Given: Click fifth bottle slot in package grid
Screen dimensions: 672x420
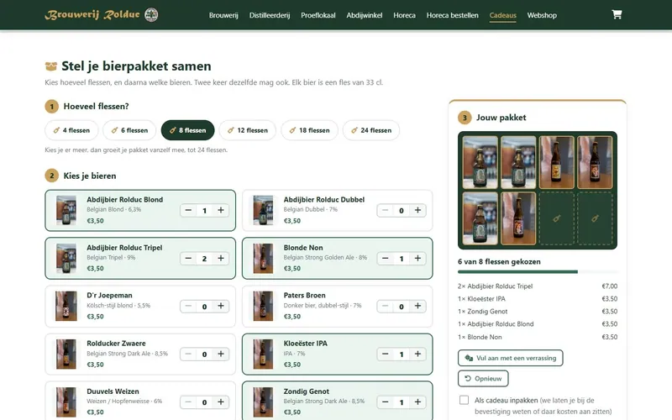Looking at the screenshot, I should [480, 218].
